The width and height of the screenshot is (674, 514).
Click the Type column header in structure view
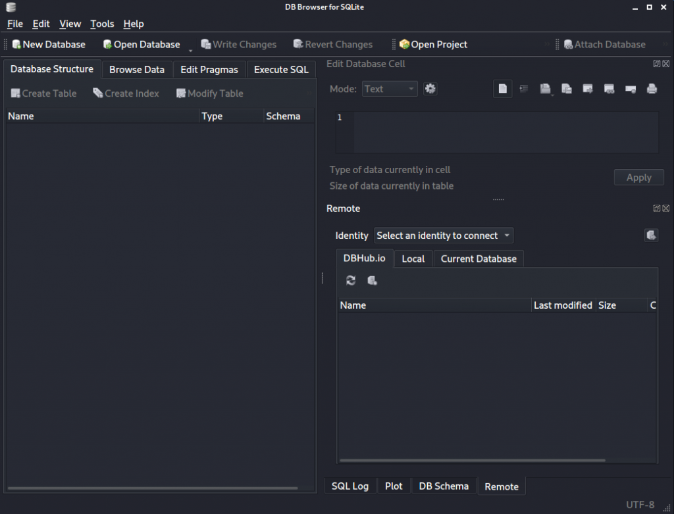pos(231,116)
